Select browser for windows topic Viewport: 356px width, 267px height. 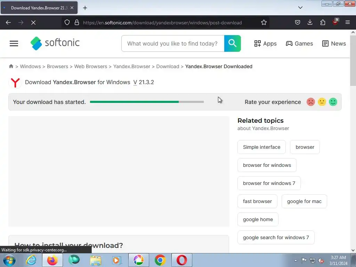click(267, 165)
